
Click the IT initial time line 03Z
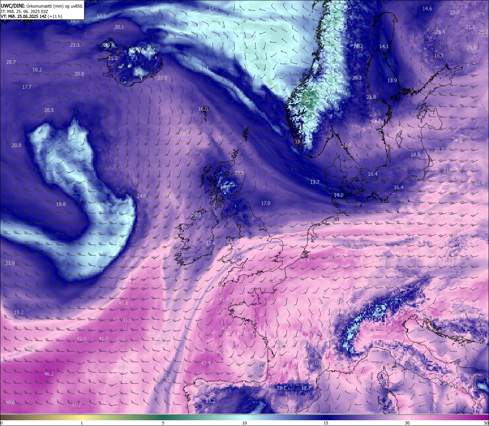24,11
